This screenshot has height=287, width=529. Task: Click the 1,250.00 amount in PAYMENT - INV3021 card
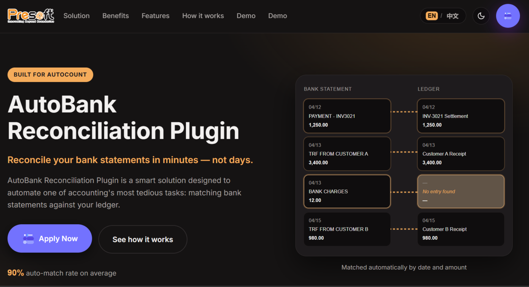(x=318, y=125)
